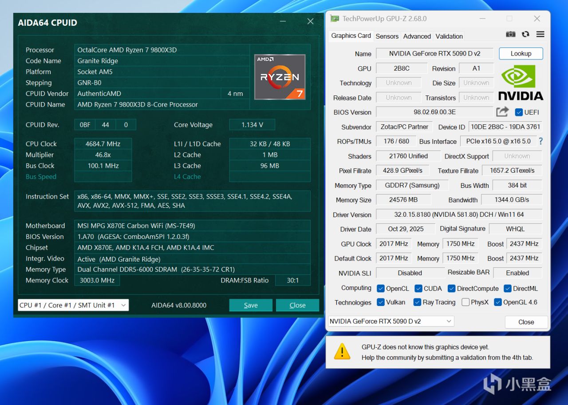The height and width of the screenshot is (405, 568).
Task: Click the Bus Width value "384 bit"
Action: click(517, 185)
